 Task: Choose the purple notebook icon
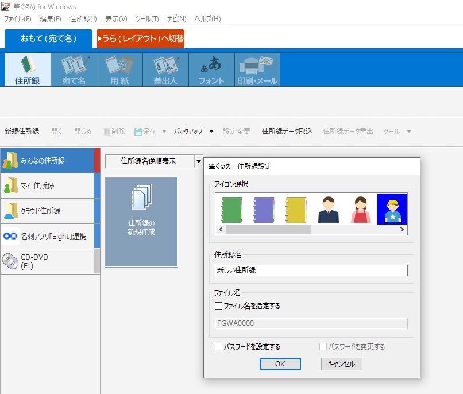264,210
